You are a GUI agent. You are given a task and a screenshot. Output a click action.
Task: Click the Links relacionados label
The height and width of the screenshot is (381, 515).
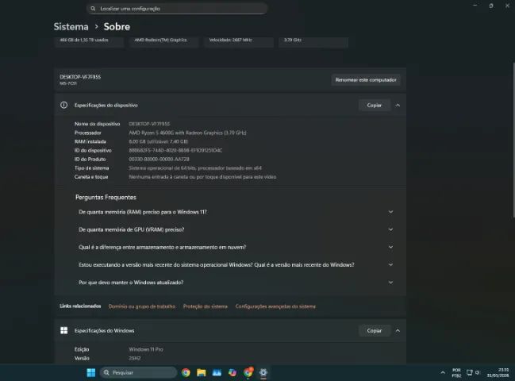(x=80, y=306)
